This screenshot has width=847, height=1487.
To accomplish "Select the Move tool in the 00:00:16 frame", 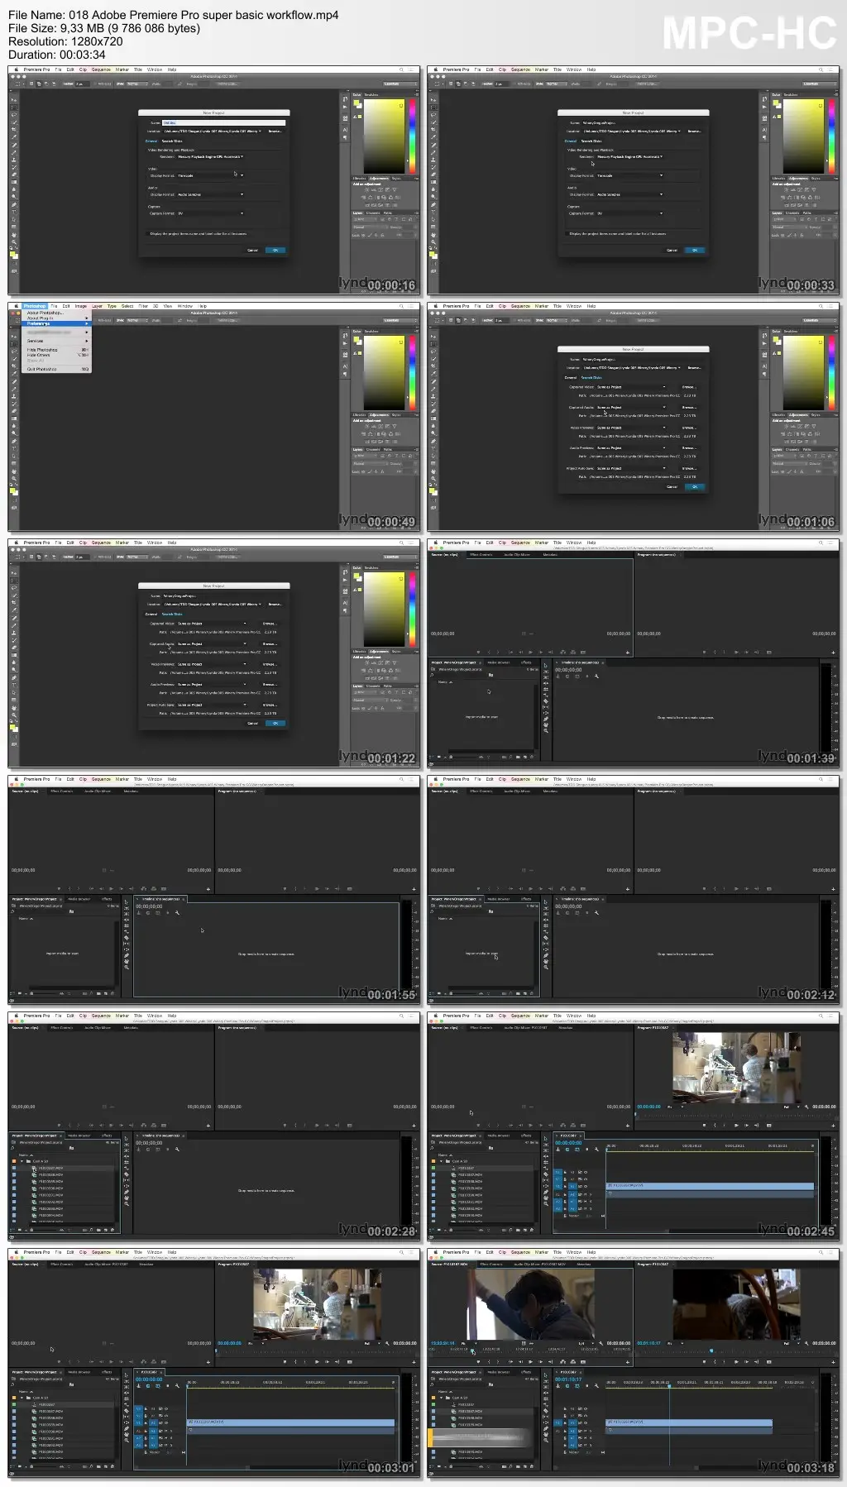I will pos(14,100).
